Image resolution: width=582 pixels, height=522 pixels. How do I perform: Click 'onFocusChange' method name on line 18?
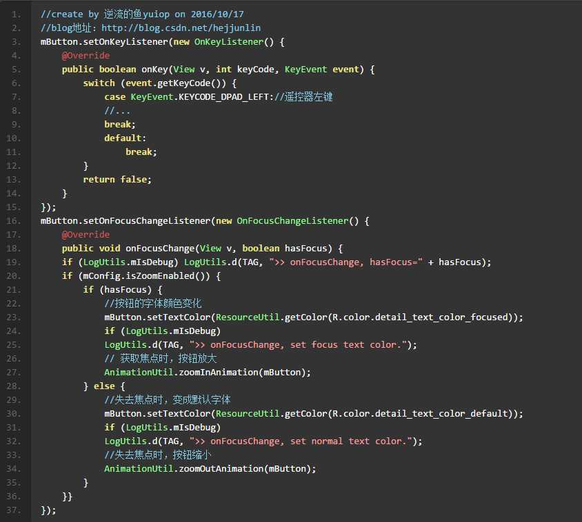pos(160,249)
